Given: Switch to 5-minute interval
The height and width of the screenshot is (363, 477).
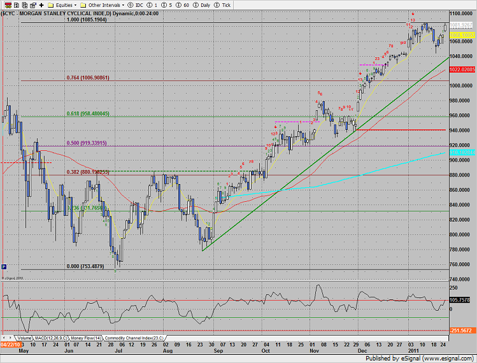Looking at the screenshot, I should (167, 5).
